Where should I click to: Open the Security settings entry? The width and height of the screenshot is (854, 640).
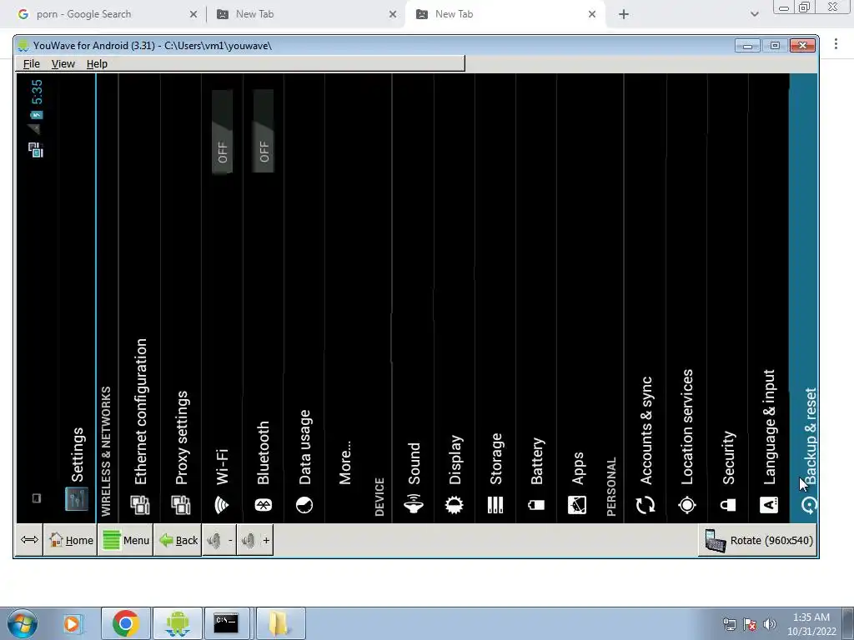(728, 298)
